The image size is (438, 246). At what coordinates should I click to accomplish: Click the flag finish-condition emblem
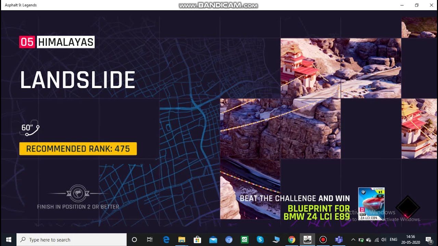(78, 193)
